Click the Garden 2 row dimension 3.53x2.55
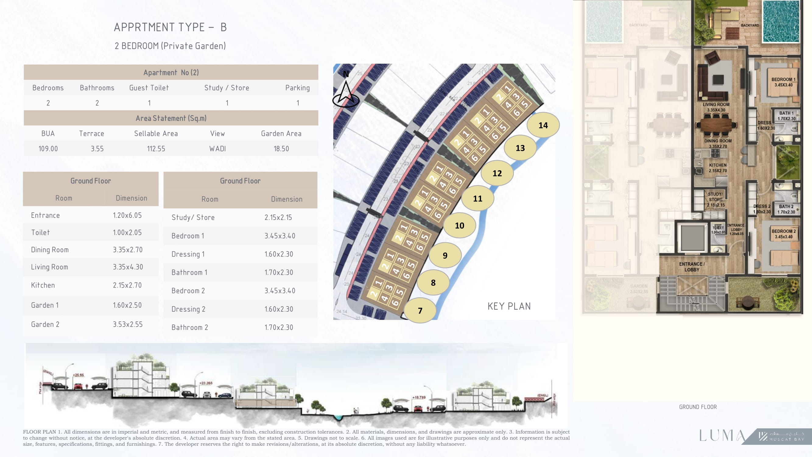This screenshot has width=812, height=457. 128,324
